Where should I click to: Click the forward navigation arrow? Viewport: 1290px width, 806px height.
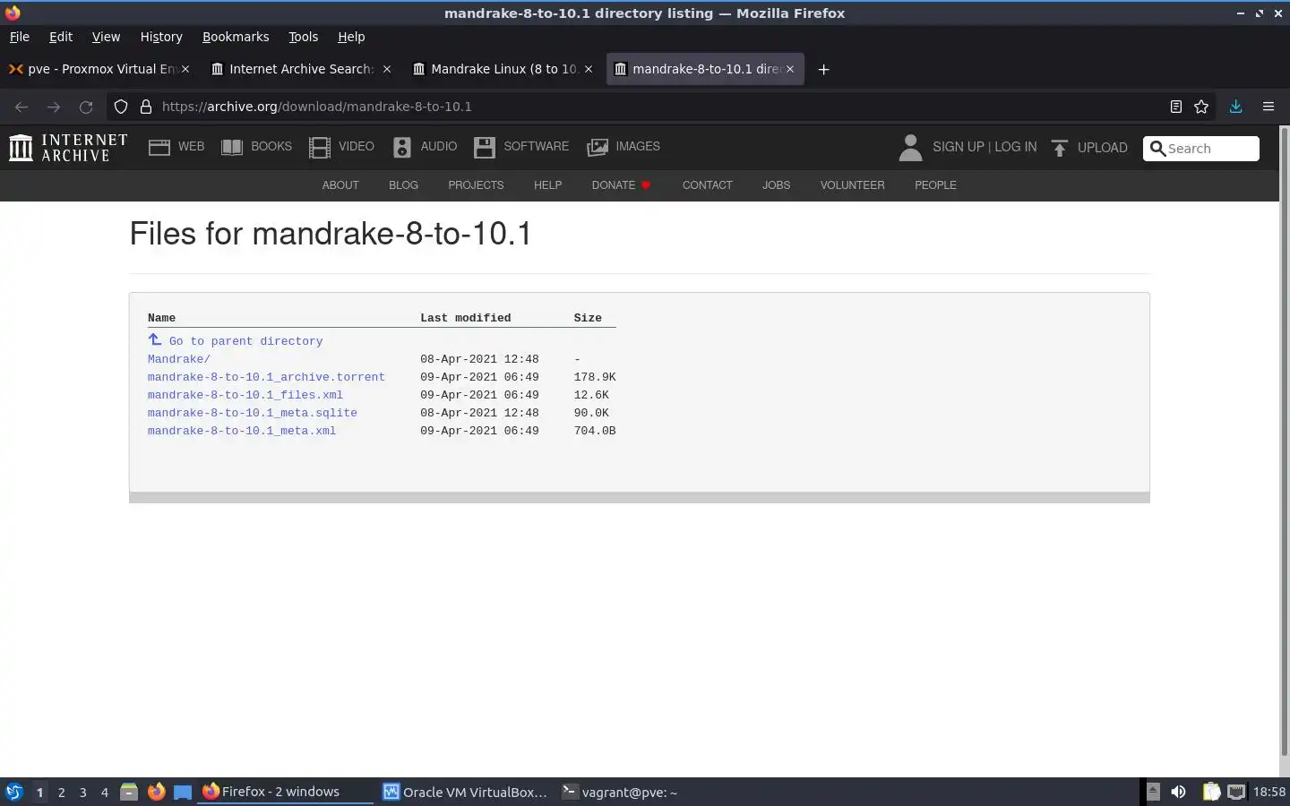point(54,107)
